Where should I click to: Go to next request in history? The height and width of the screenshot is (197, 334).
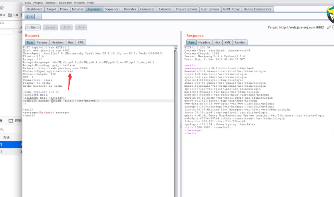coord(79,27)
